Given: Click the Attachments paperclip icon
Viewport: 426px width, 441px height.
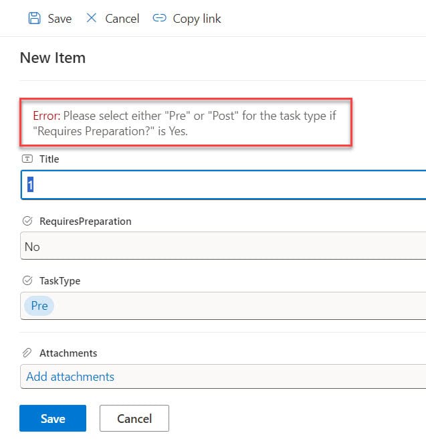Looking at the screenshot, I should coord(27,353).
